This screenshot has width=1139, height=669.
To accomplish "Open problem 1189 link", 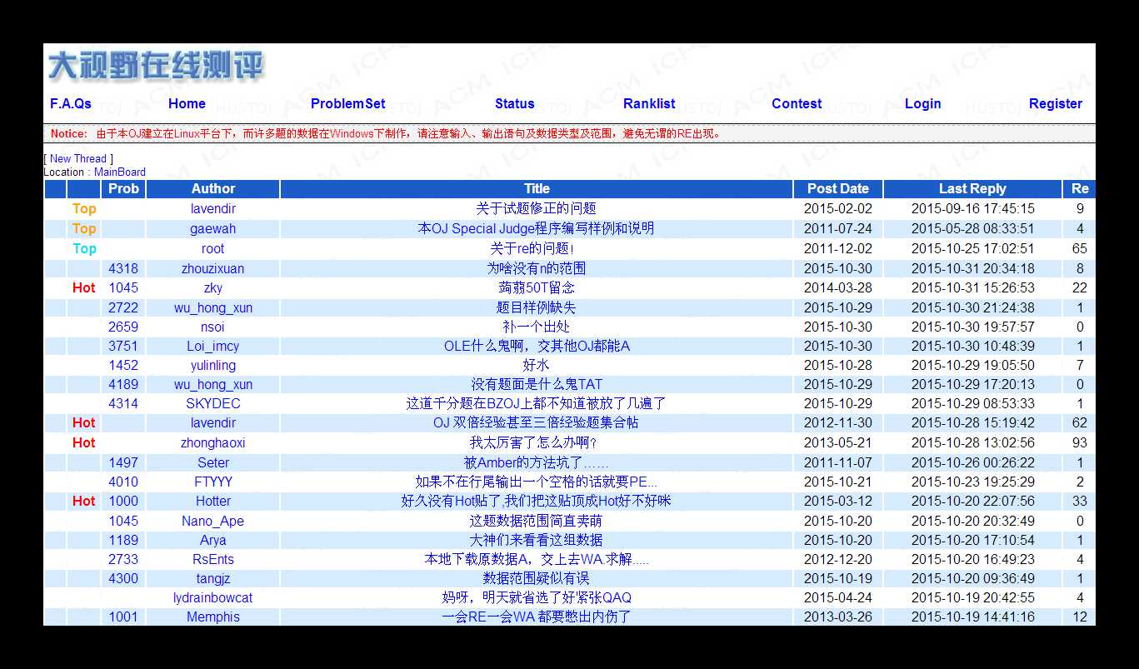I will (x=123, y=540).
